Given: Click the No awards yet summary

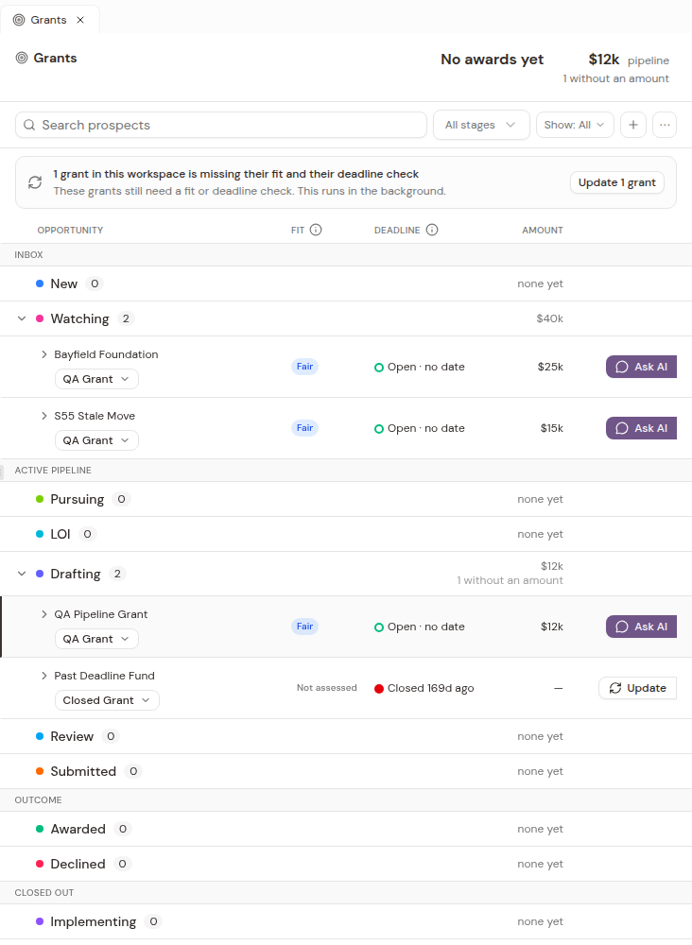Looking at the screenshot, I should 492,59.
